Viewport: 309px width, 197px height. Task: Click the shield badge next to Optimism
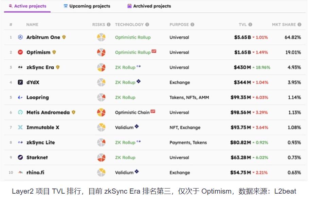pyautogui.click(x=54, y=52)
